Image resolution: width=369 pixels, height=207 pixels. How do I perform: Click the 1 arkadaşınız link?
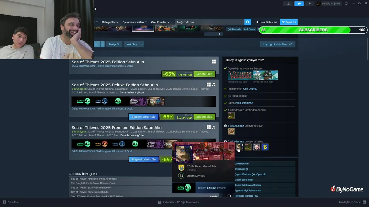click(x=236, y=126)
